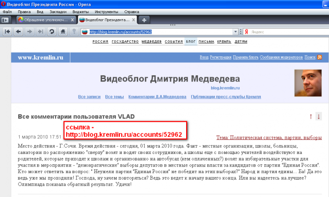Open the Home page button
The height and width of the screenshot is (197, 329).
(63, 32)
